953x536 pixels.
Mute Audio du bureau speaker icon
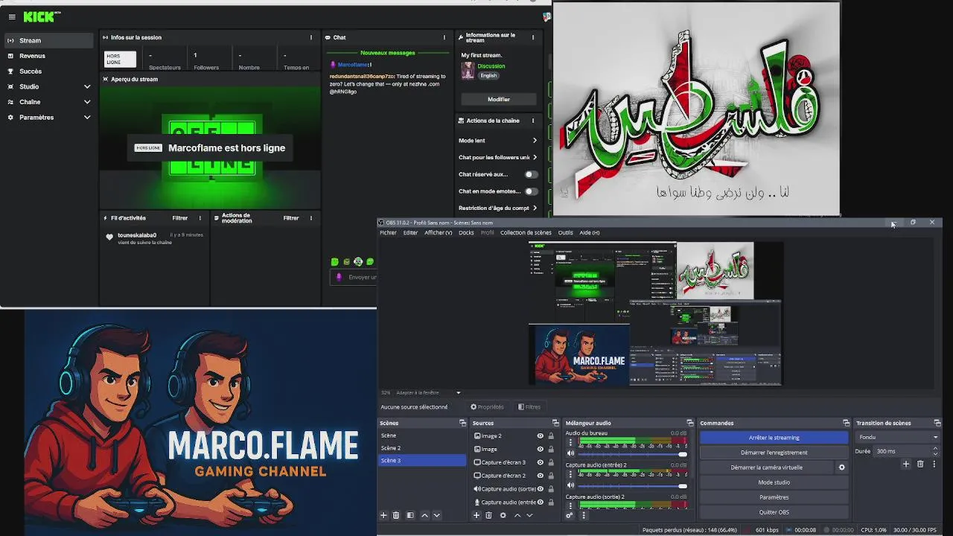coord(571,453)
